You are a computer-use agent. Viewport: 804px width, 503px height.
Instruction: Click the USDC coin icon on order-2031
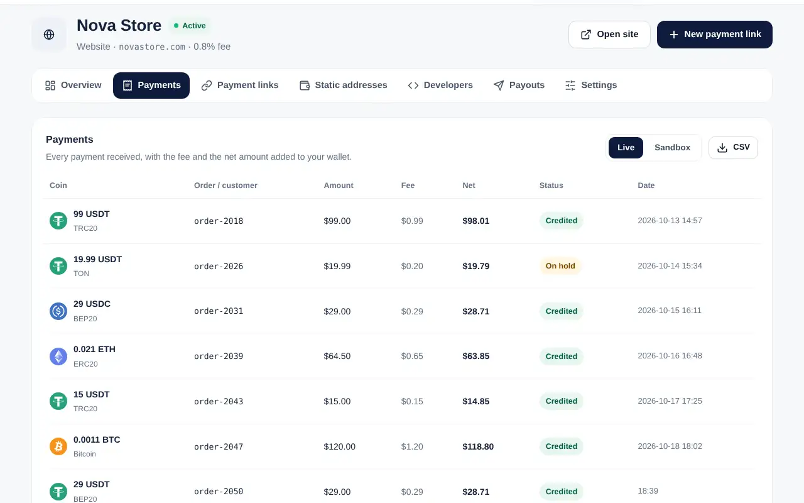pyautogui.click(x=58, y=311)
